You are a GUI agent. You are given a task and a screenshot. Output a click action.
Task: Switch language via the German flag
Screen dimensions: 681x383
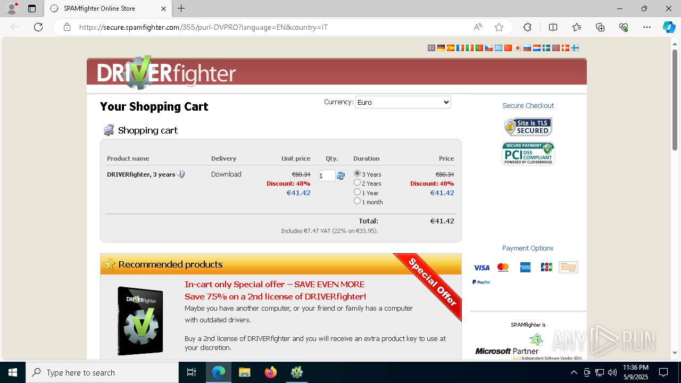pos(441,48)
